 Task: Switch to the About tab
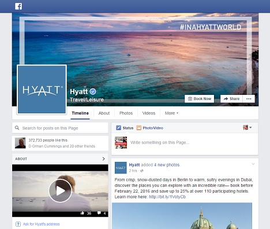click(104, 113)
